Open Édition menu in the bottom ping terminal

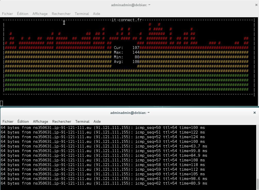pyautogui.click(x=23, y=121)
